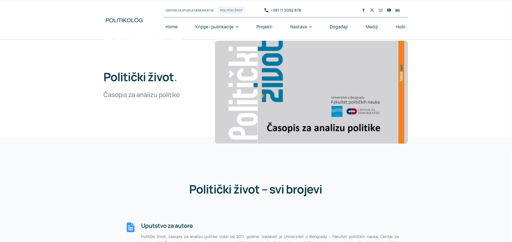Click the Politički život journal cover image
The width and height of the screenshot is (512, 242).
(x=311, y=92)
